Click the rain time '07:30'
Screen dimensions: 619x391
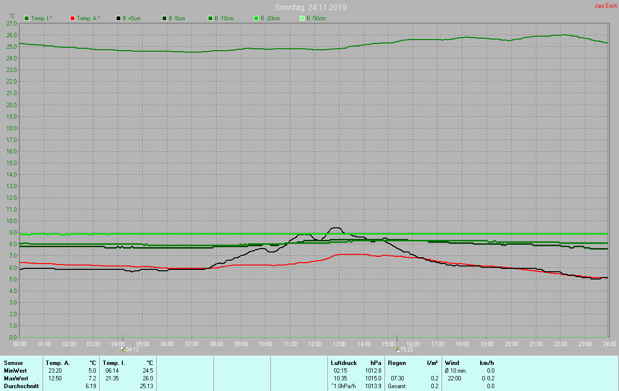click(x=398, y=378)
